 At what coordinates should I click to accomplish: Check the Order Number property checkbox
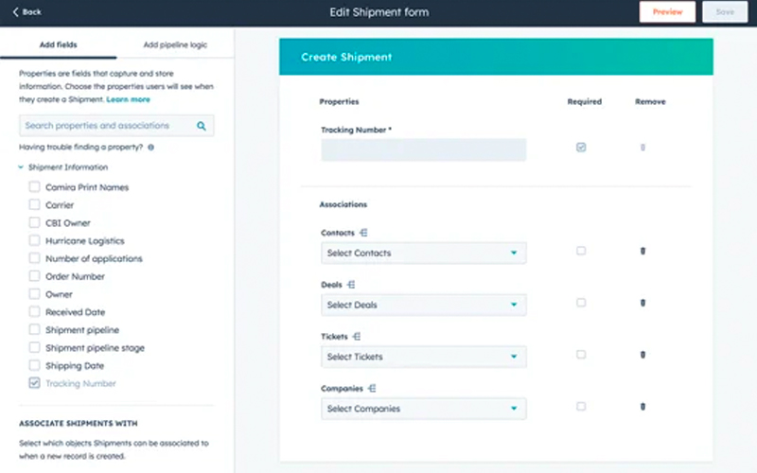click(35, 276)
